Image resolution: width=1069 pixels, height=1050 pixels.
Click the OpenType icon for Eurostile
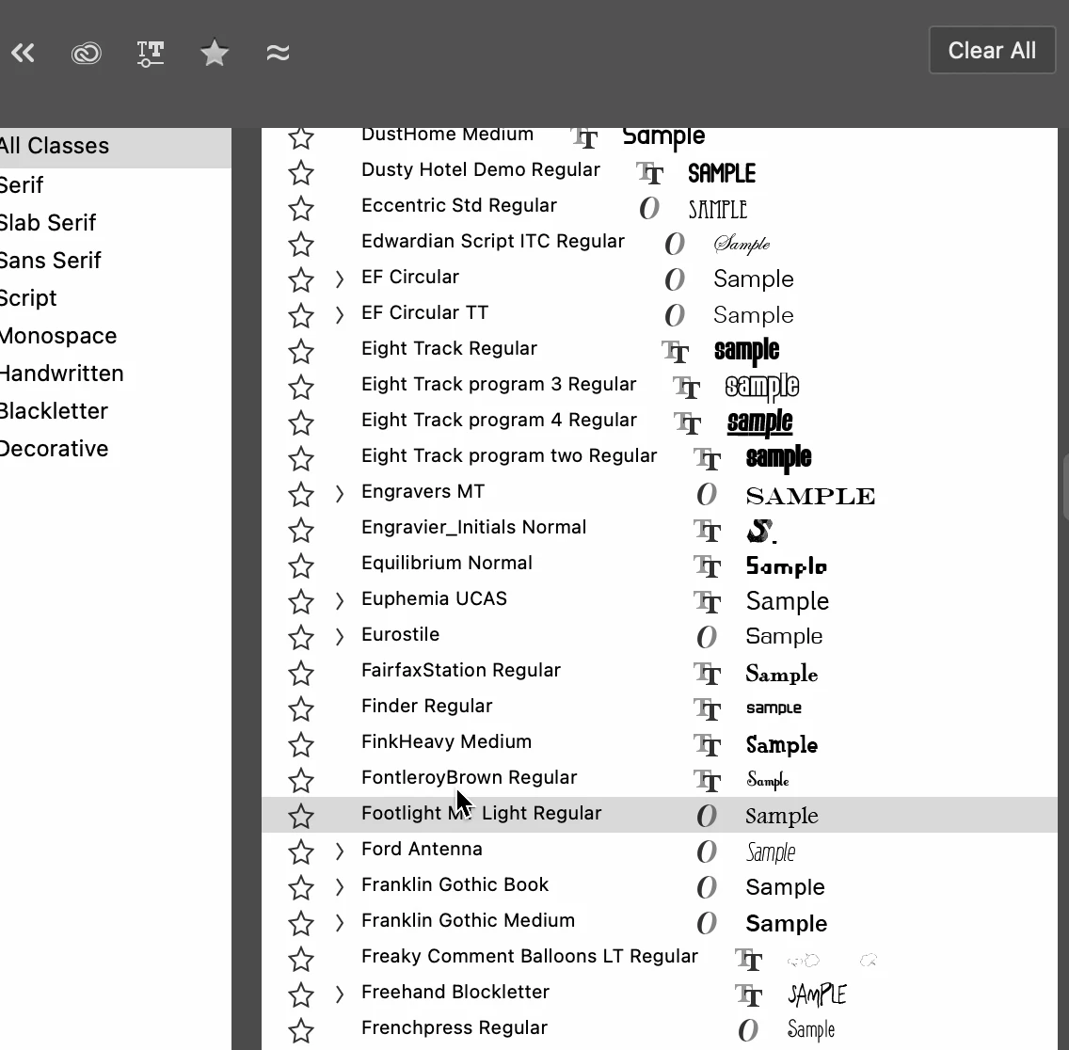point(707,637)
